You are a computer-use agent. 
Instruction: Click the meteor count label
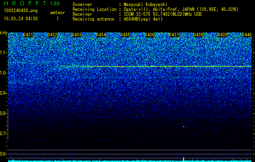(x=58, y=13)
